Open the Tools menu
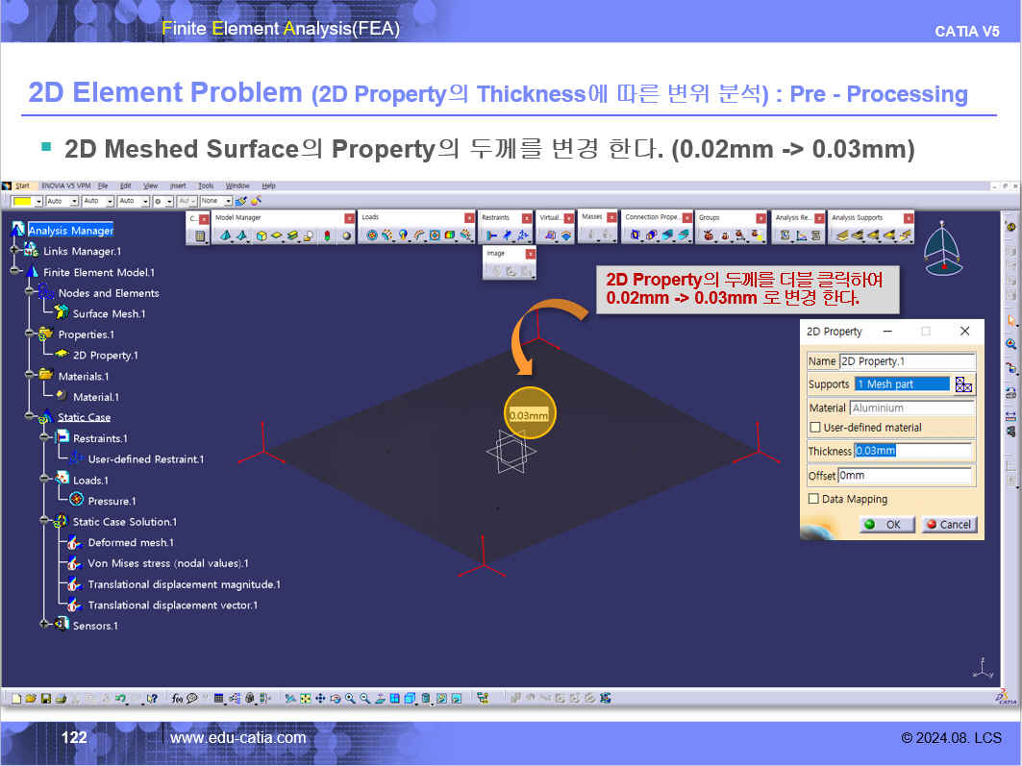Image resolution: width=1022 pixels, height=766 pixels. [206, 185]
